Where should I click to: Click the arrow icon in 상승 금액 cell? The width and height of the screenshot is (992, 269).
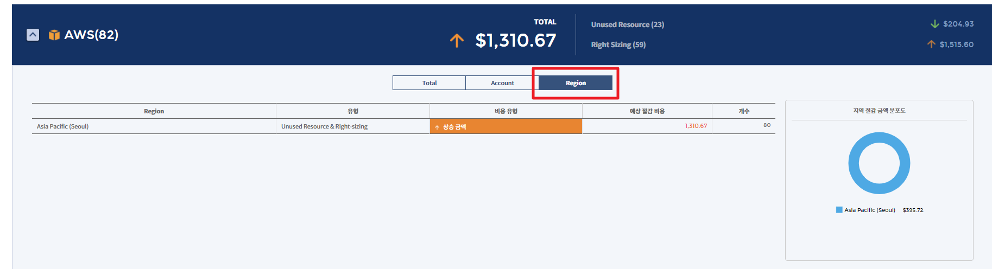(x=437, y=127)
